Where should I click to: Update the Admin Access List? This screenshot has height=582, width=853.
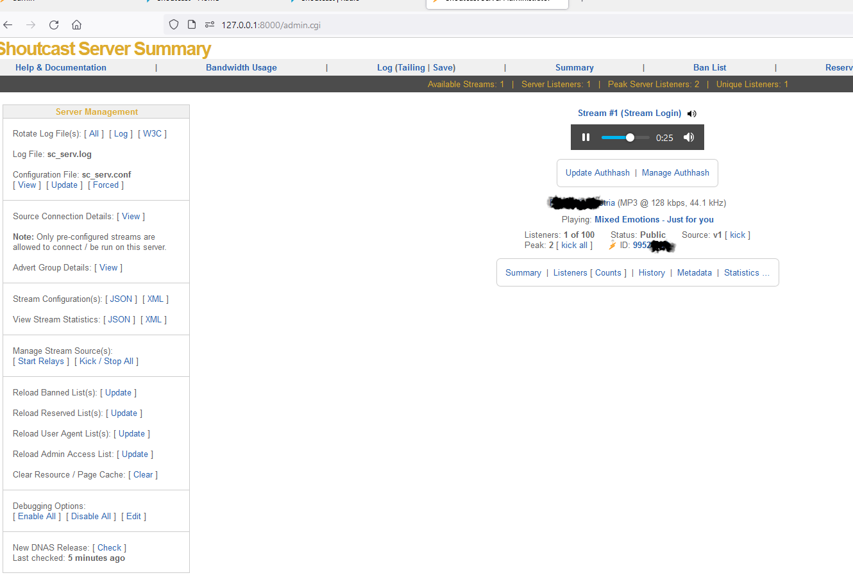(x=135, y=454)
